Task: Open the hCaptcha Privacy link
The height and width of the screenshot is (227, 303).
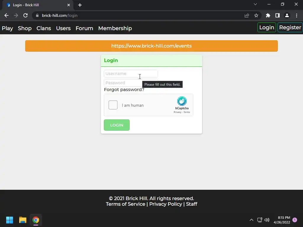Action: pos(178,112)
